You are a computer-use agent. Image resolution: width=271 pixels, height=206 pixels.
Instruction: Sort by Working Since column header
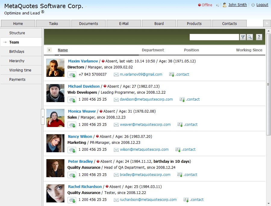point(249,50)
